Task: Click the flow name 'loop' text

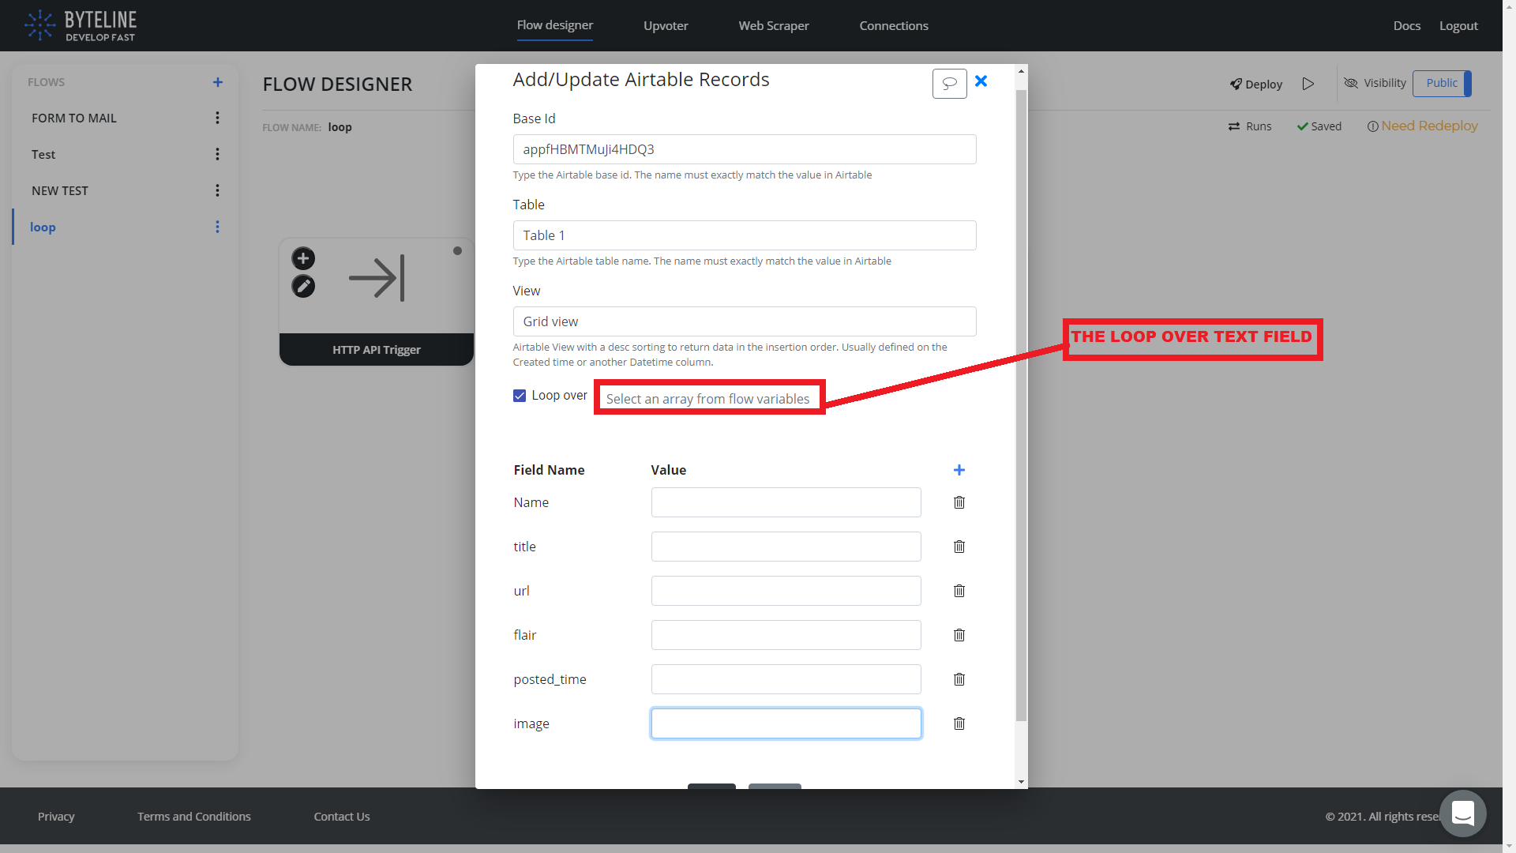Action: [340, 127]
